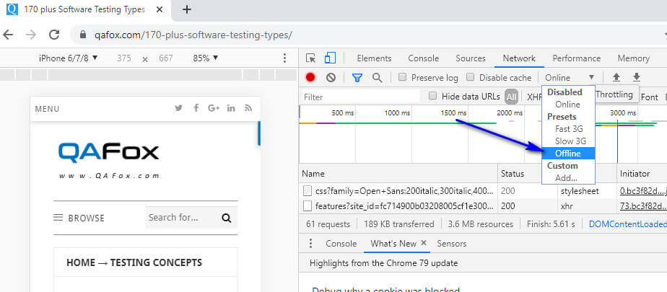Check the Hide data URLs checkbox
The width and height of the screenshot is (667, 292).
(432, 96)
